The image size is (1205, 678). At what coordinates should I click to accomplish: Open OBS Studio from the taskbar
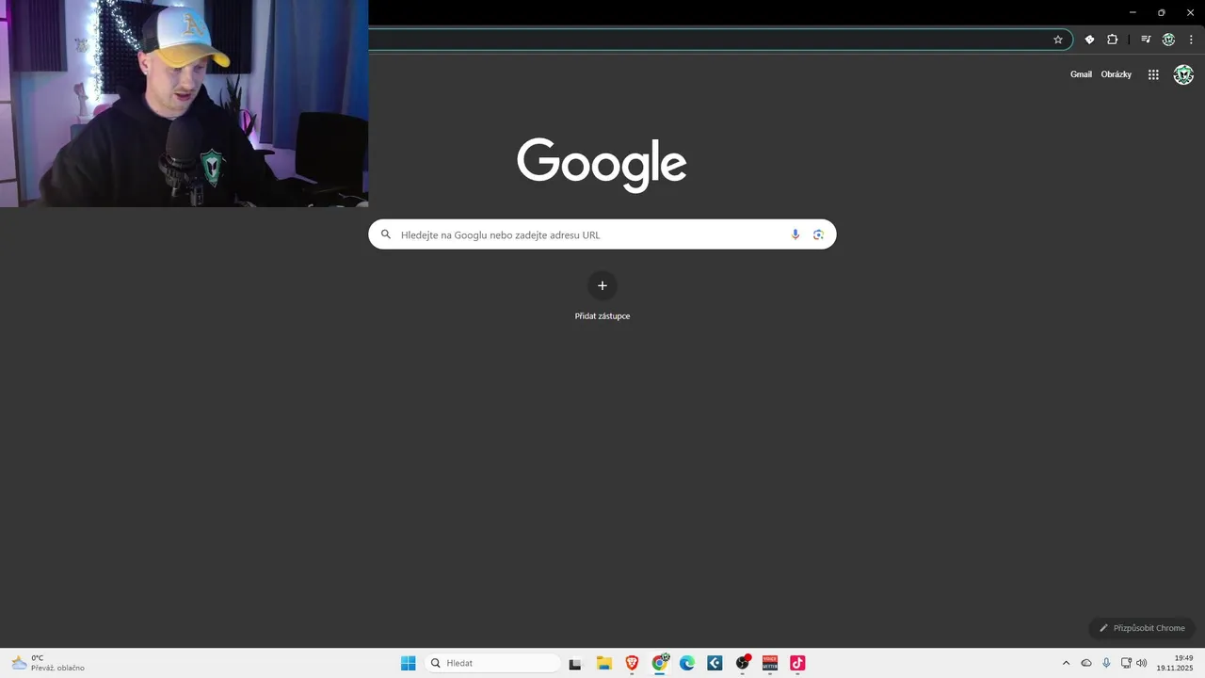743,663
